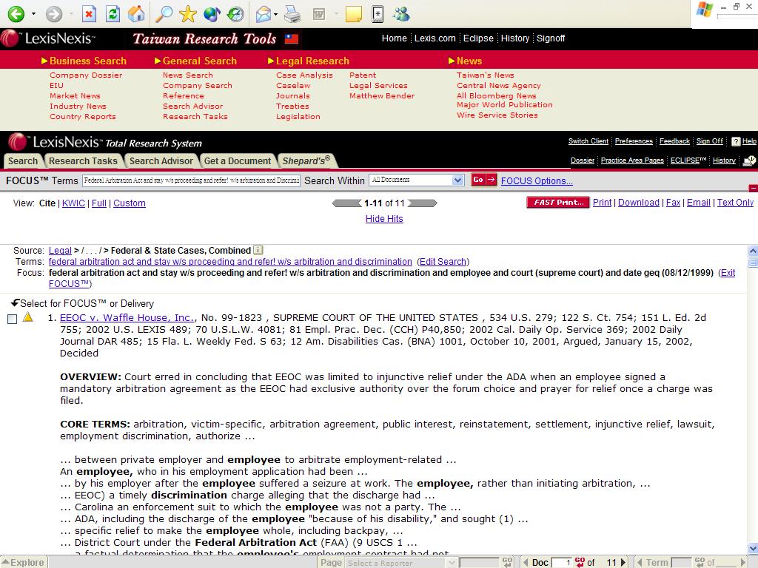Click the Windows flag logo in corner

click(705, 10)
